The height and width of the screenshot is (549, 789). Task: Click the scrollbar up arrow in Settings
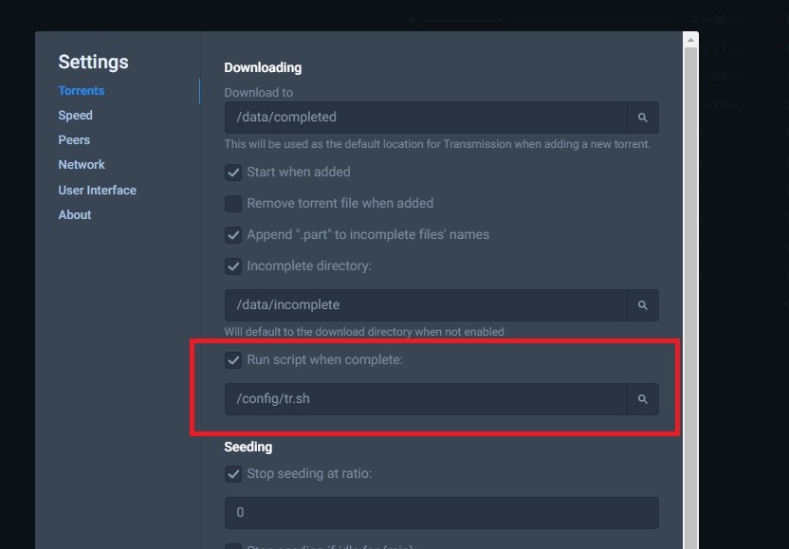pos(690,41)
